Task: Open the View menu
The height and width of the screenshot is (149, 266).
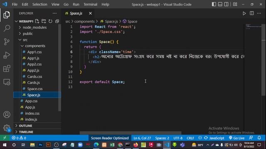Action: [55, 5]
